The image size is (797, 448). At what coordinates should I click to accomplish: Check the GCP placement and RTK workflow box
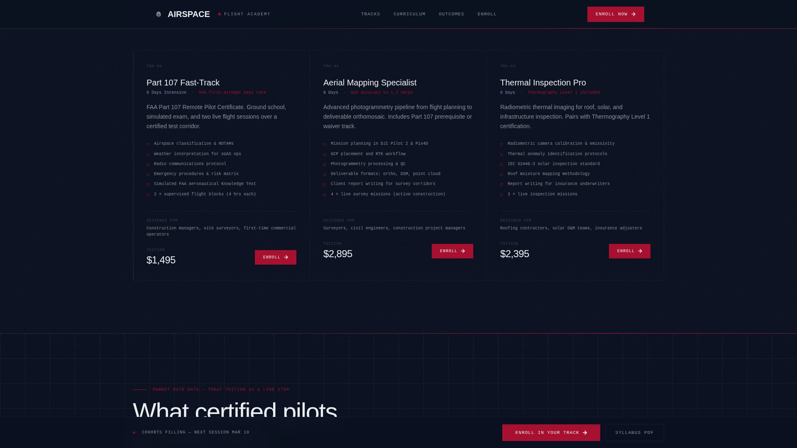(x=325, y=154)
